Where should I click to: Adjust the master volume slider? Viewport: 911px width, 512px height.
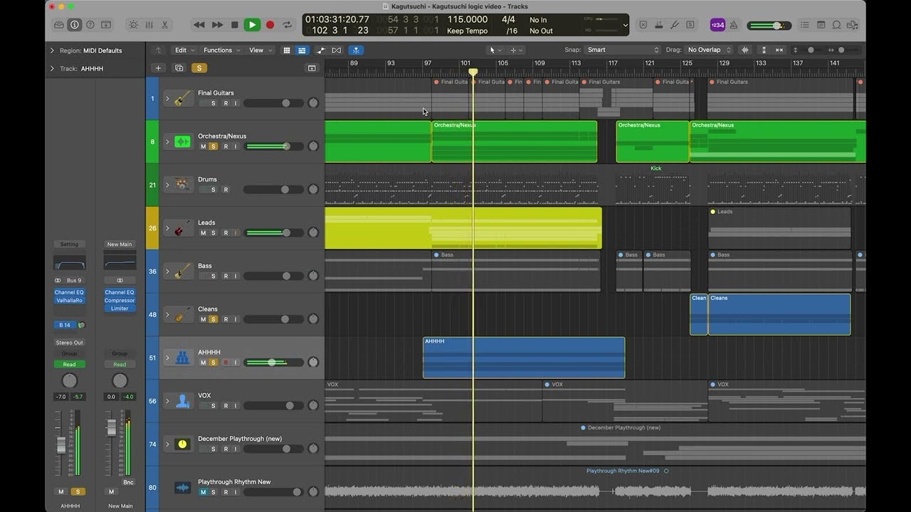point(770,26)
